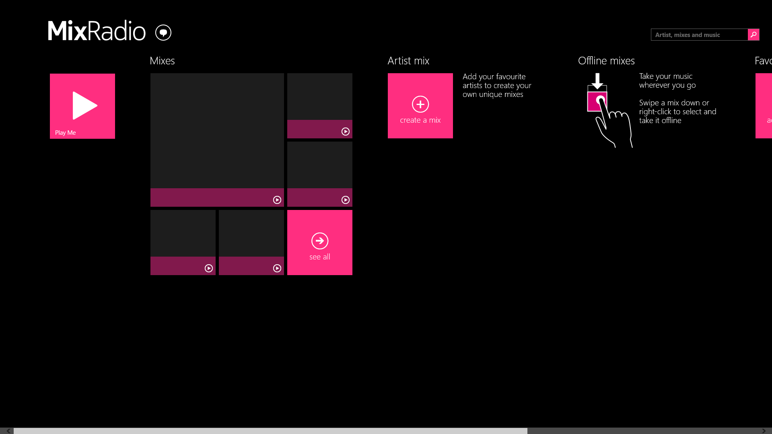Play the large featured mix tile
Screen dimensions: 772x434
tap(277, 200)
